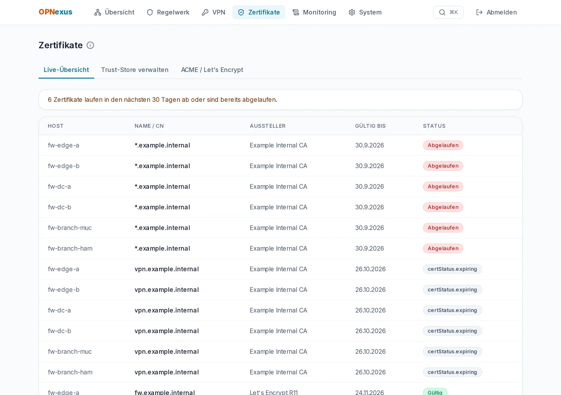This screenshot has height=395, width=561.
Task: Click the Gültig bis column header
Action: click(x=370, y=126)
